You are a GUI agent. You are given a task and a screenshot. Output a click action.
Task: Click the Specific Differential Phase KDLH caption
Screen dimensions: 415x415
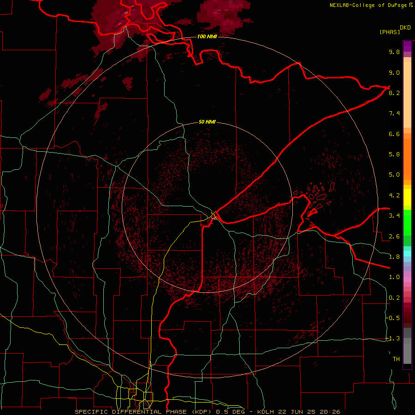coord(207,412)
